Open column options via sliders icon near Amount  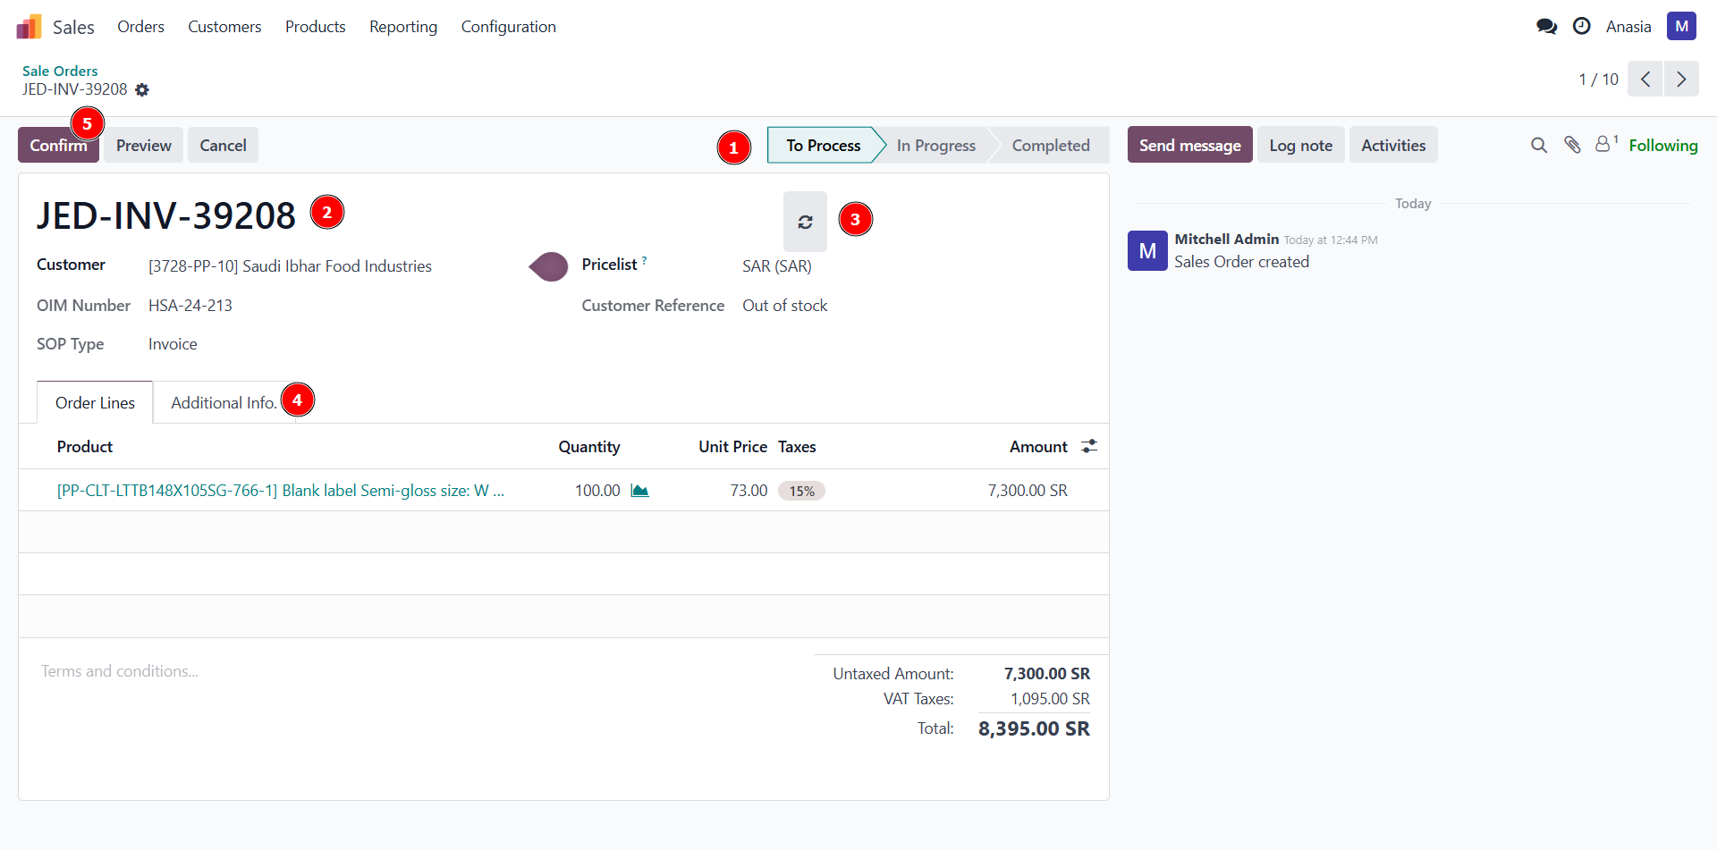tap(1088, 445)
